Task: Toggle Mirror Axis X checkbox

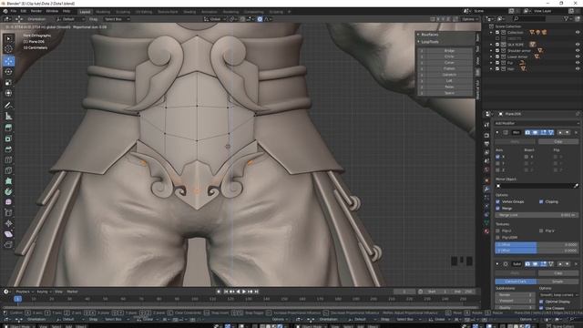Action: pyautogui.click(x=498, y=157)
